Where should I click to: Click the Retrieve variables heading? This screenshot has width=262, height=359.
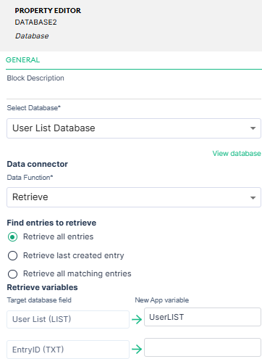tap(42, 287)
